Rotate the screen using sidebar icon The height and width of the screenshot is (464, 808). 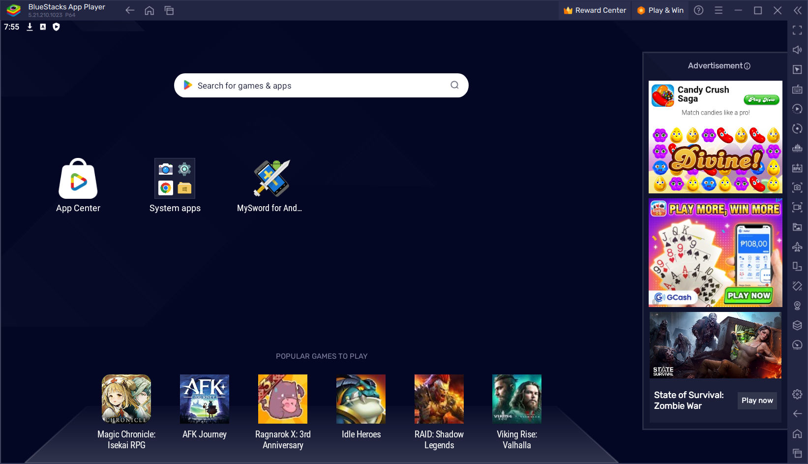click(x=797, y=286)
